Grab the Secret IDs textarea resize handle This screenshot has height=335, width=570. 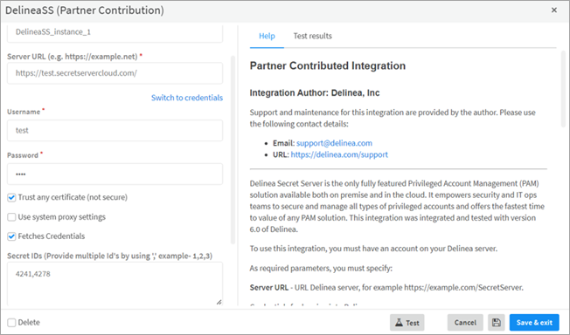[x=219, y=302]
